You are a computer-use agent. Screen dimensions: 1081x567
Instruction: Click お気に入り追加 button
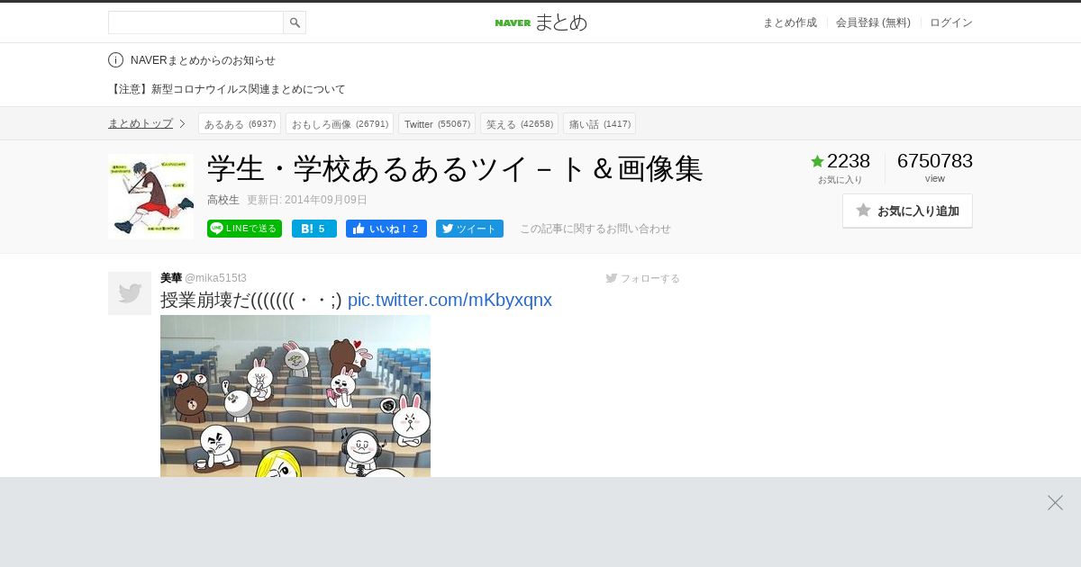click(907, 211)
